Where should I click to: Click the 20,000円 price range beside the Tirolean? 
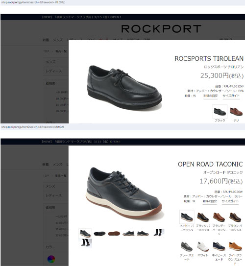(62, 111)
